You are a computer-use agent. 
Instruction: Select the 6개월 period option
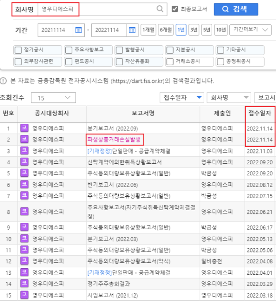[166, 30]
